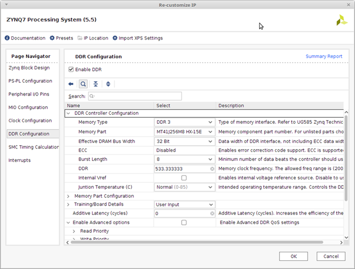Uncheck the Enable DDR checkbox
The image size is (355, 269).
pos(71,70)
